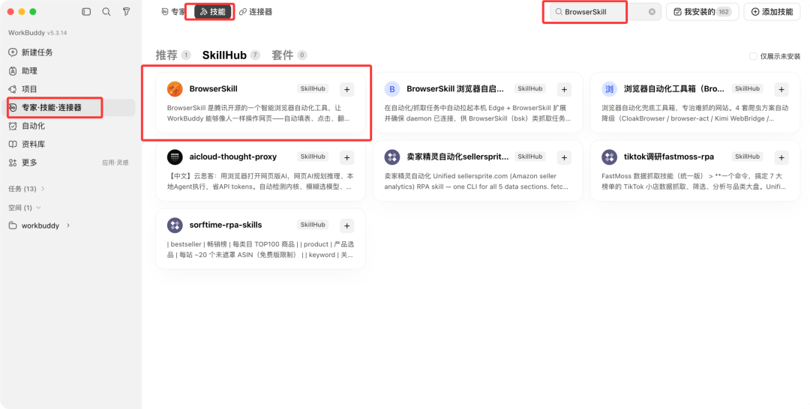Add BrowserSkill 浏览器自启 skill with plus

(564, 89)
